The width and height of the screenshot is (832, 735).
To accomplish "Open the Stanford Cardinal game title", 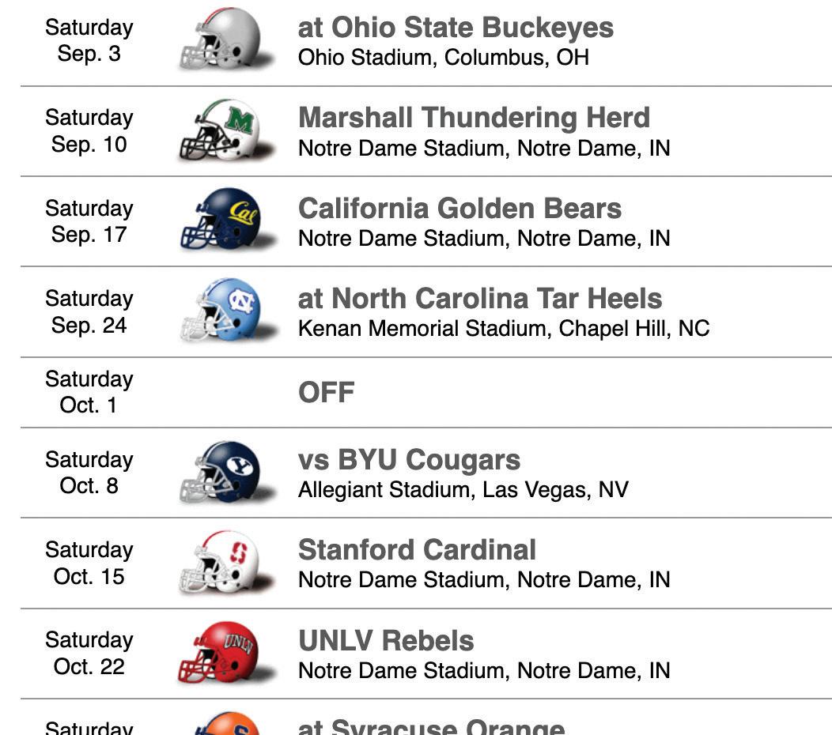I will [417, 550].
